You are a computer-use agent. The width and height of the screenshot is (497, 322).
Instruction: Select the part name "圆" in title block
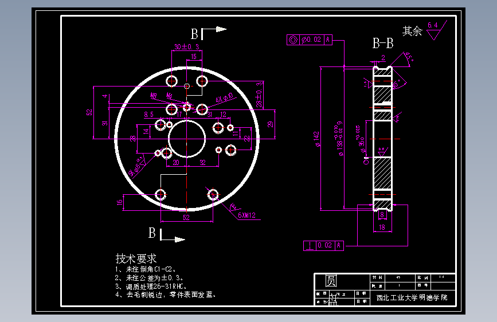tap(331, 281)
